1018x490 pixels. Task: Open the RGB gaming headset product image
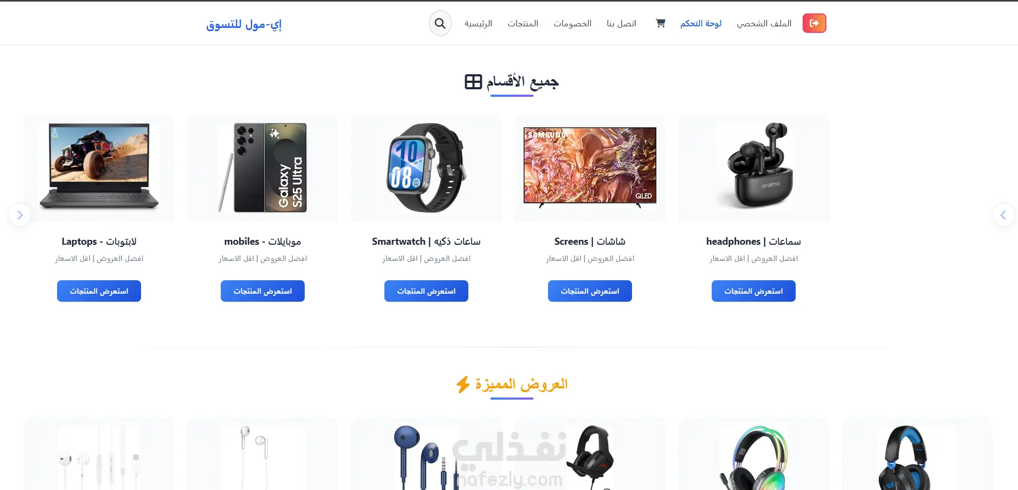pos(754,457)
